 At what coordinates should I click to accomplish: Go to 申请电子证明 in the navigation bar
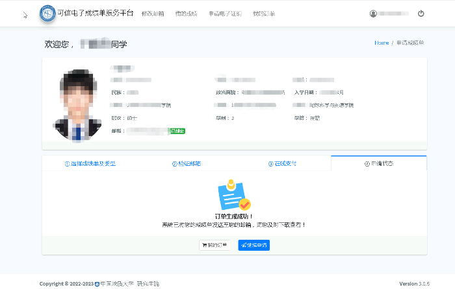click(x=225, y=14)
